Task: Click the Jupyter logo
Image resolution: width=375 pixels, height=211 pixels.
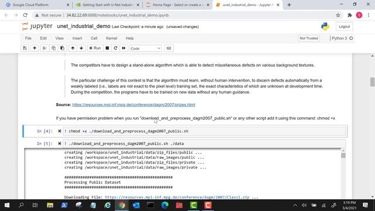Action: click(x=37, y=26)
